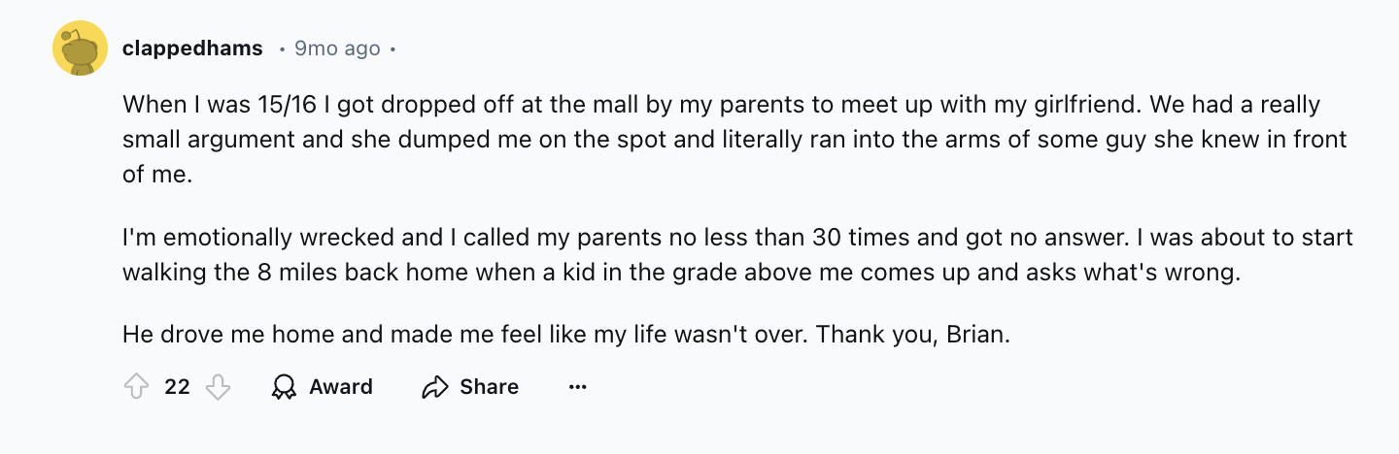The image size is (1399, 454).
Task: Open the "9mo ago" timestamp permalink
Action: coord(336,48)
